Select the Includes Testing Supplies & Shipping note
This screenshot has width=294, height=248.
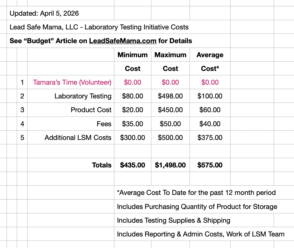point(174,220)
